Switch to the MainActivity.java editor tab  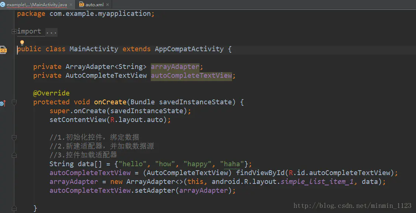tap(37, 5)
